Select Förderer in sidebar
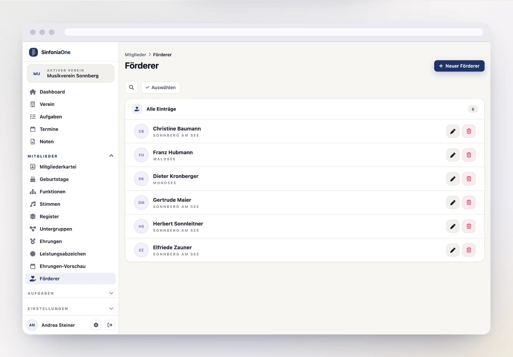Screen dimensions: 513x357 pyautogui.click(x=71, y=279)
